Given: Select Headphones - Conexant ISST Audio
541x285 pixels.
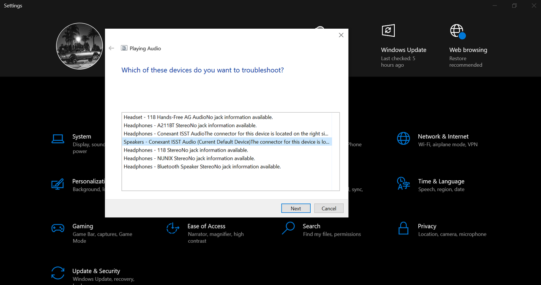Looking at the screenshot, I should pyautogui.click(x=227, y=133).
